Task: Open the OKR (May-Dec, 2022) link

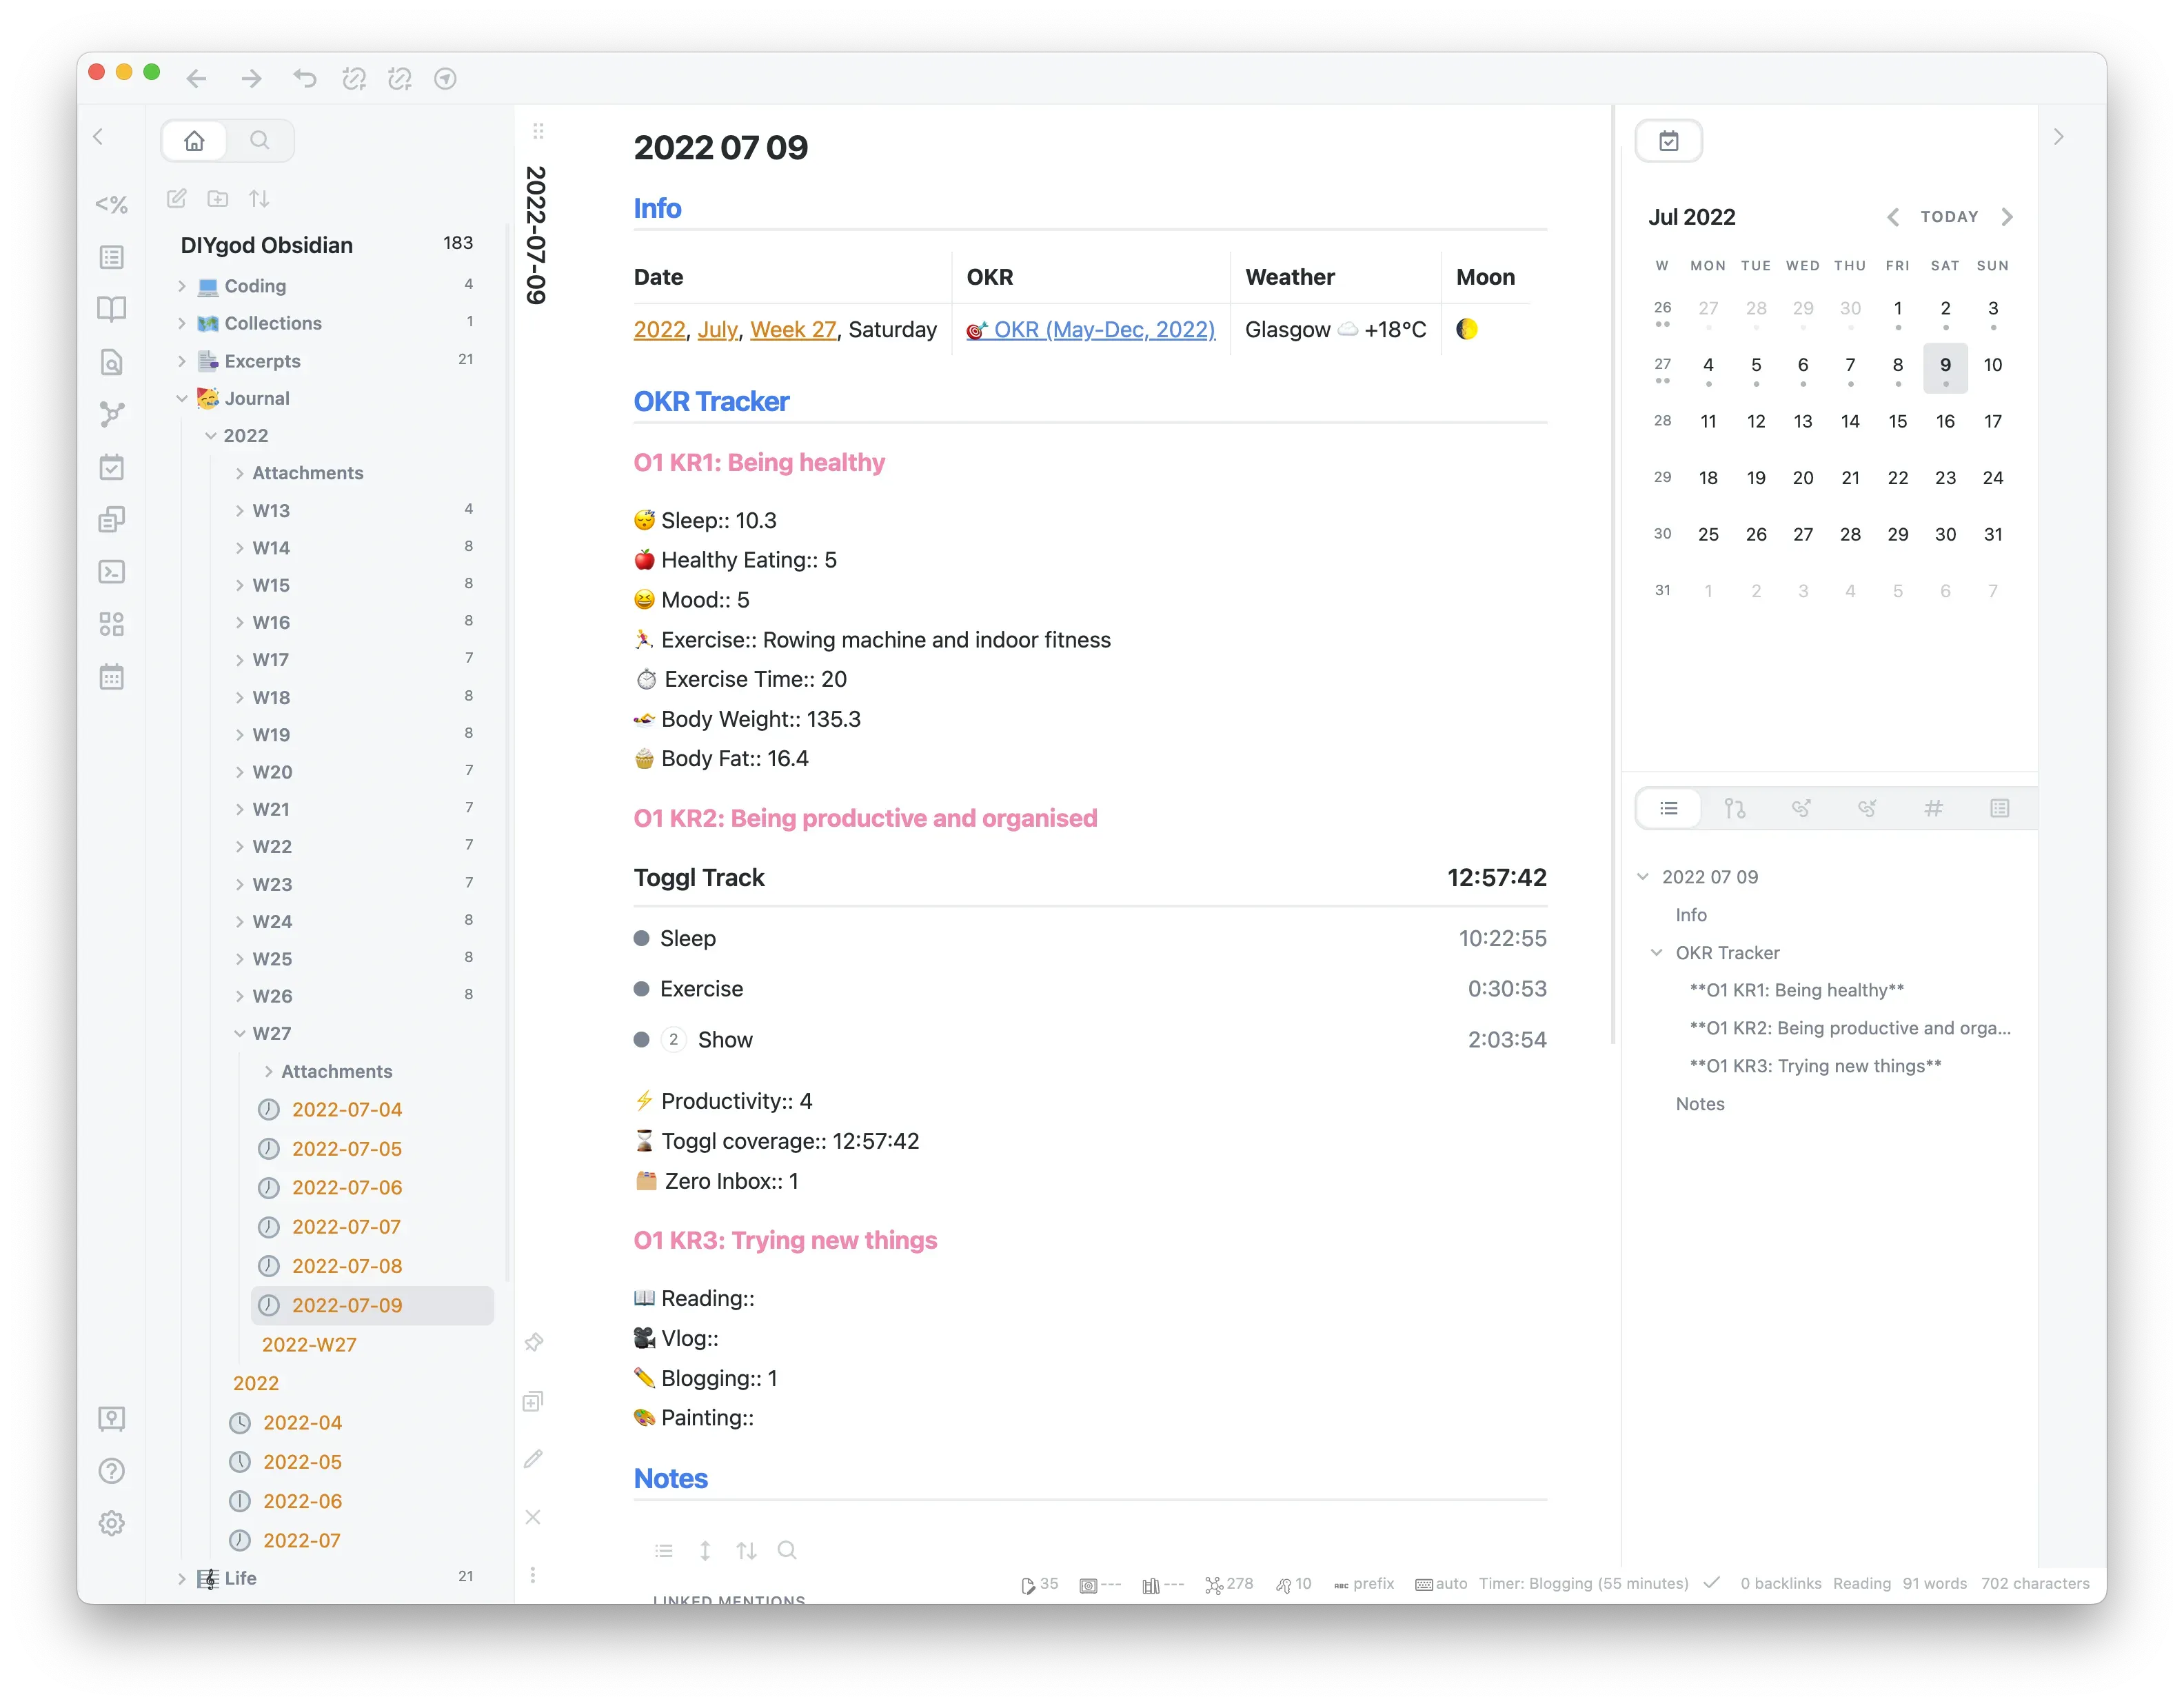Action: coord(1103,330)
